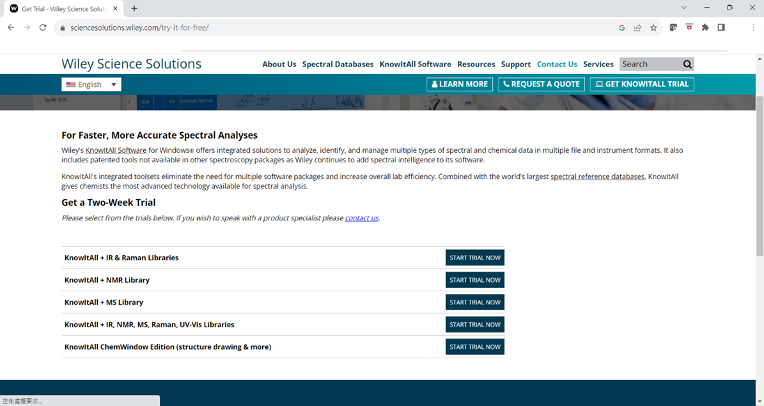Click the Get Trial tab title

pyautogui.click(x=63, y=9)
